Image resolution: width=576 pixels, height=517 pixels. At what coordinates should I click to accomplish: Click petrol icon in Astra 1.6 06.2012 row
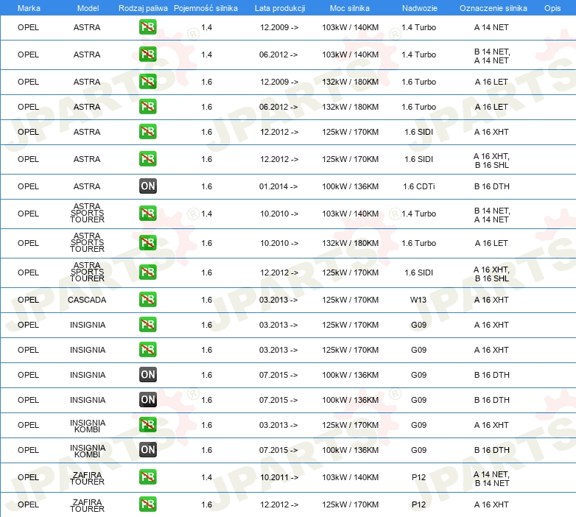click(x=147, y=107)
